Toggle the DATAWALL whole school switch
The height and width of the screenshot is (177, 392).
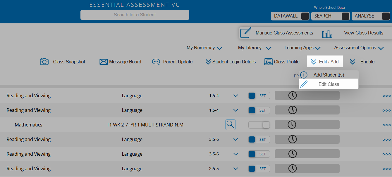pos(305,16)
